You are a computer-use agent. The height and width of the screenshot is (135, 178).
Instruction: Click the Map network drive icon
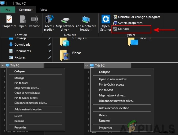(x=65, y=20)
